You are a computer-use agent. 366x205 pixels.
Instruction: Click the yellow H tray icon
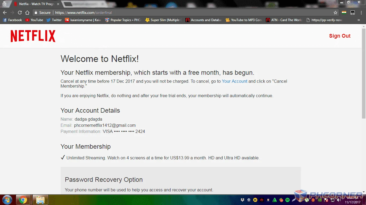pyautogui.click(x=255, y=200)
